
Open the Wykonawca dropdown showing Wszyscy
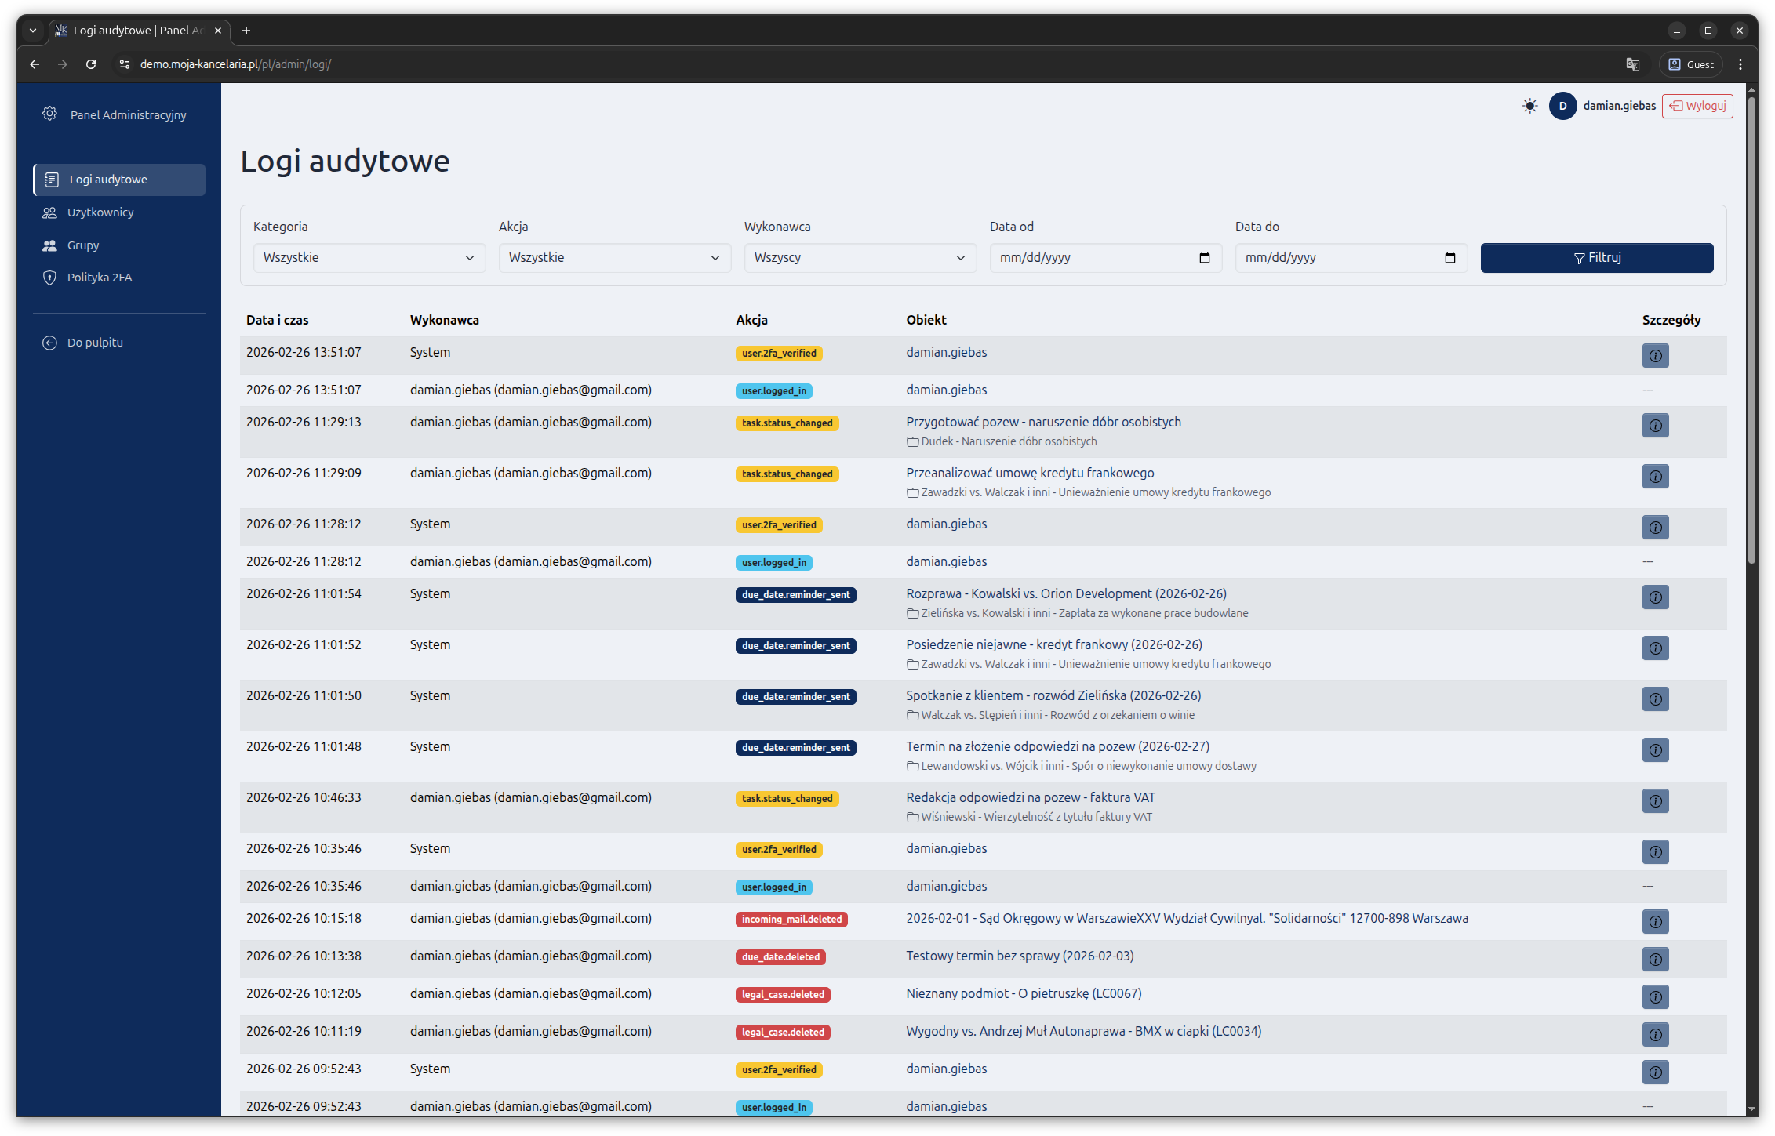[x=860, y=258]
